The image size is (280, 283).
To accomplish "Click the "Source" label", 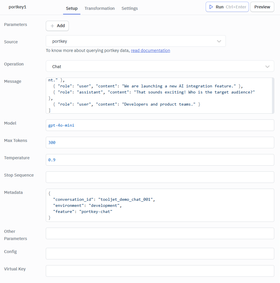I will pyautogui.click(x=11, y=42).
